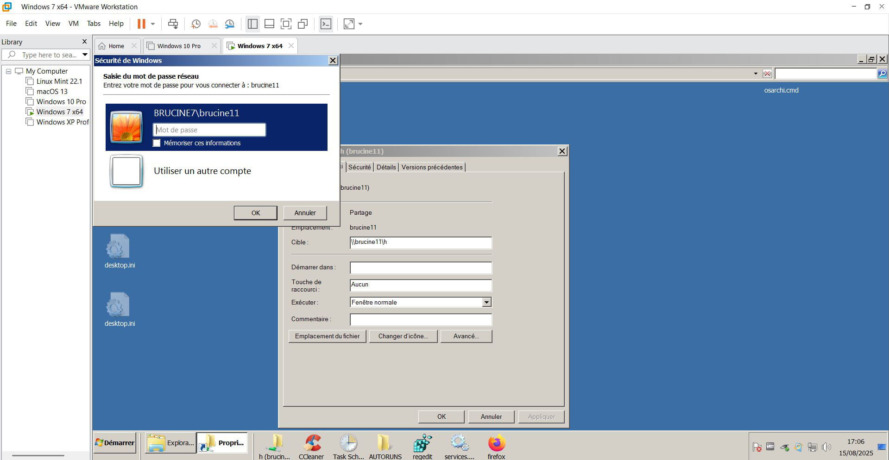The image size is (889, 460).
Task: Confirm the Sécurité de Windows dialog with OK
Action: point(256,213)
